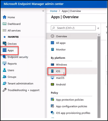Viewport: 108px width, 121px height.
Task: Click Apps | Overview breadcrumb
Action: click(71, 11)
